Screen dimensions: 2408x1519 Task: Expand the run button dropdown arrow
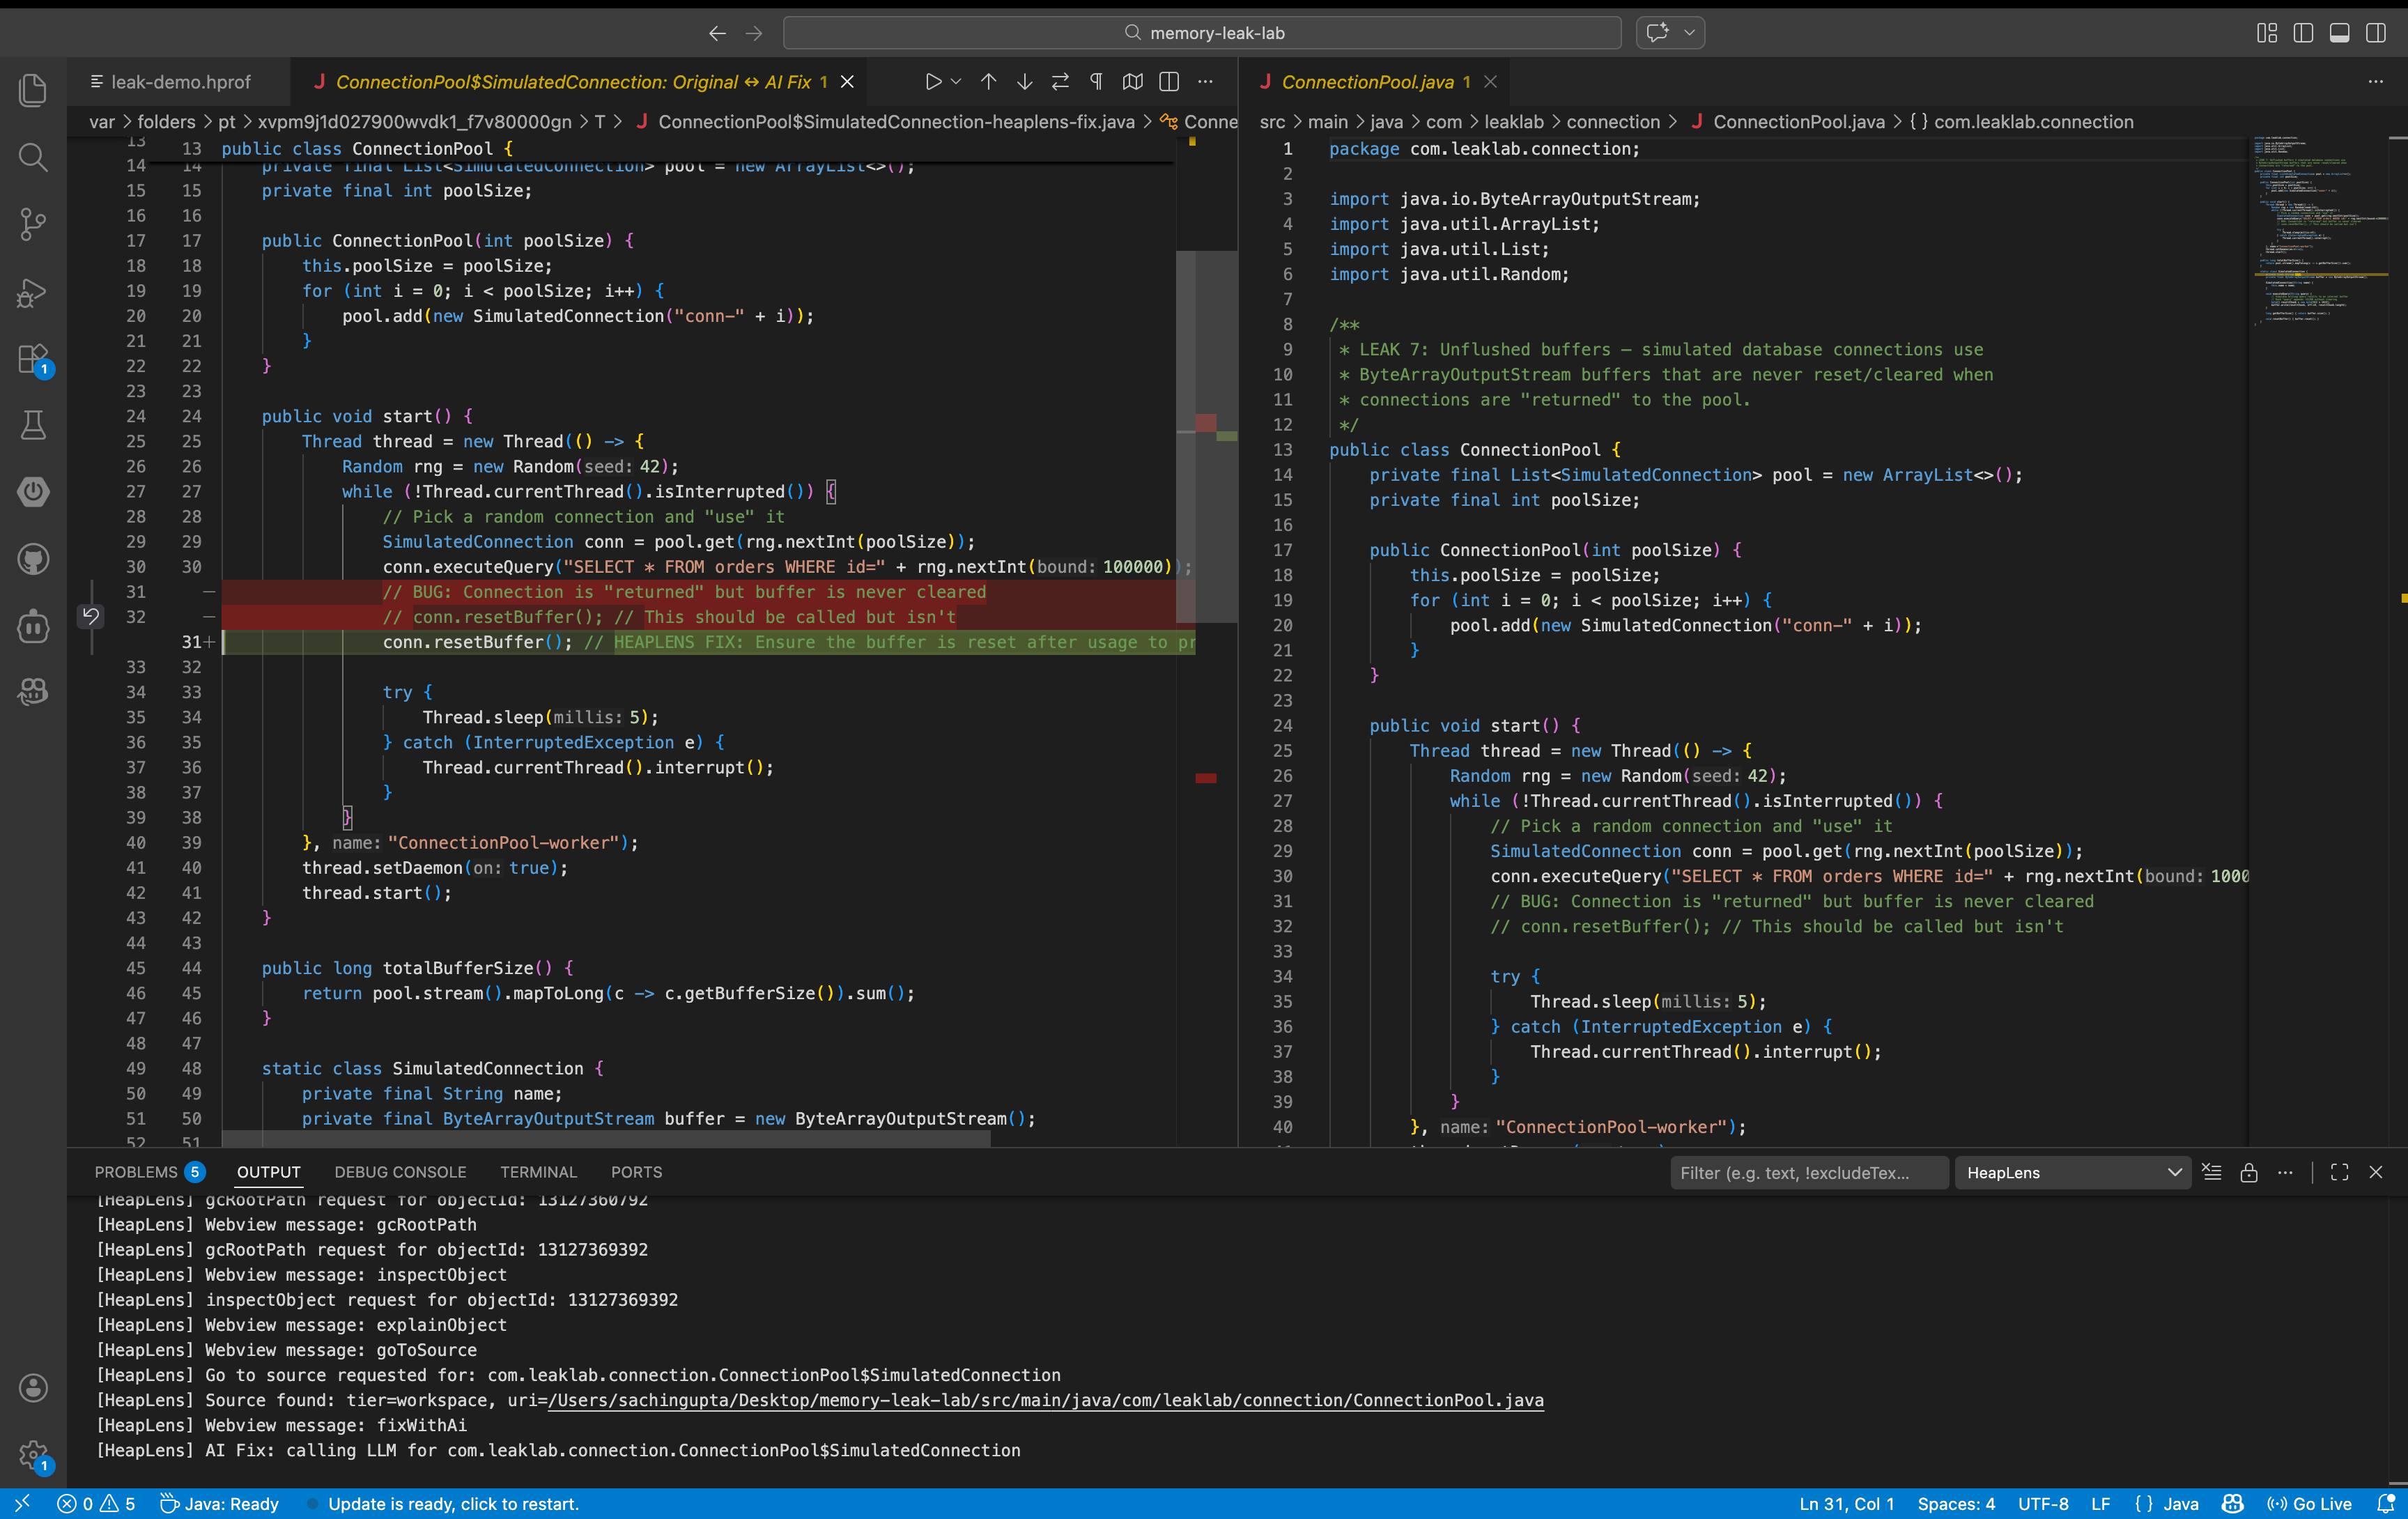tap(956, 82)
